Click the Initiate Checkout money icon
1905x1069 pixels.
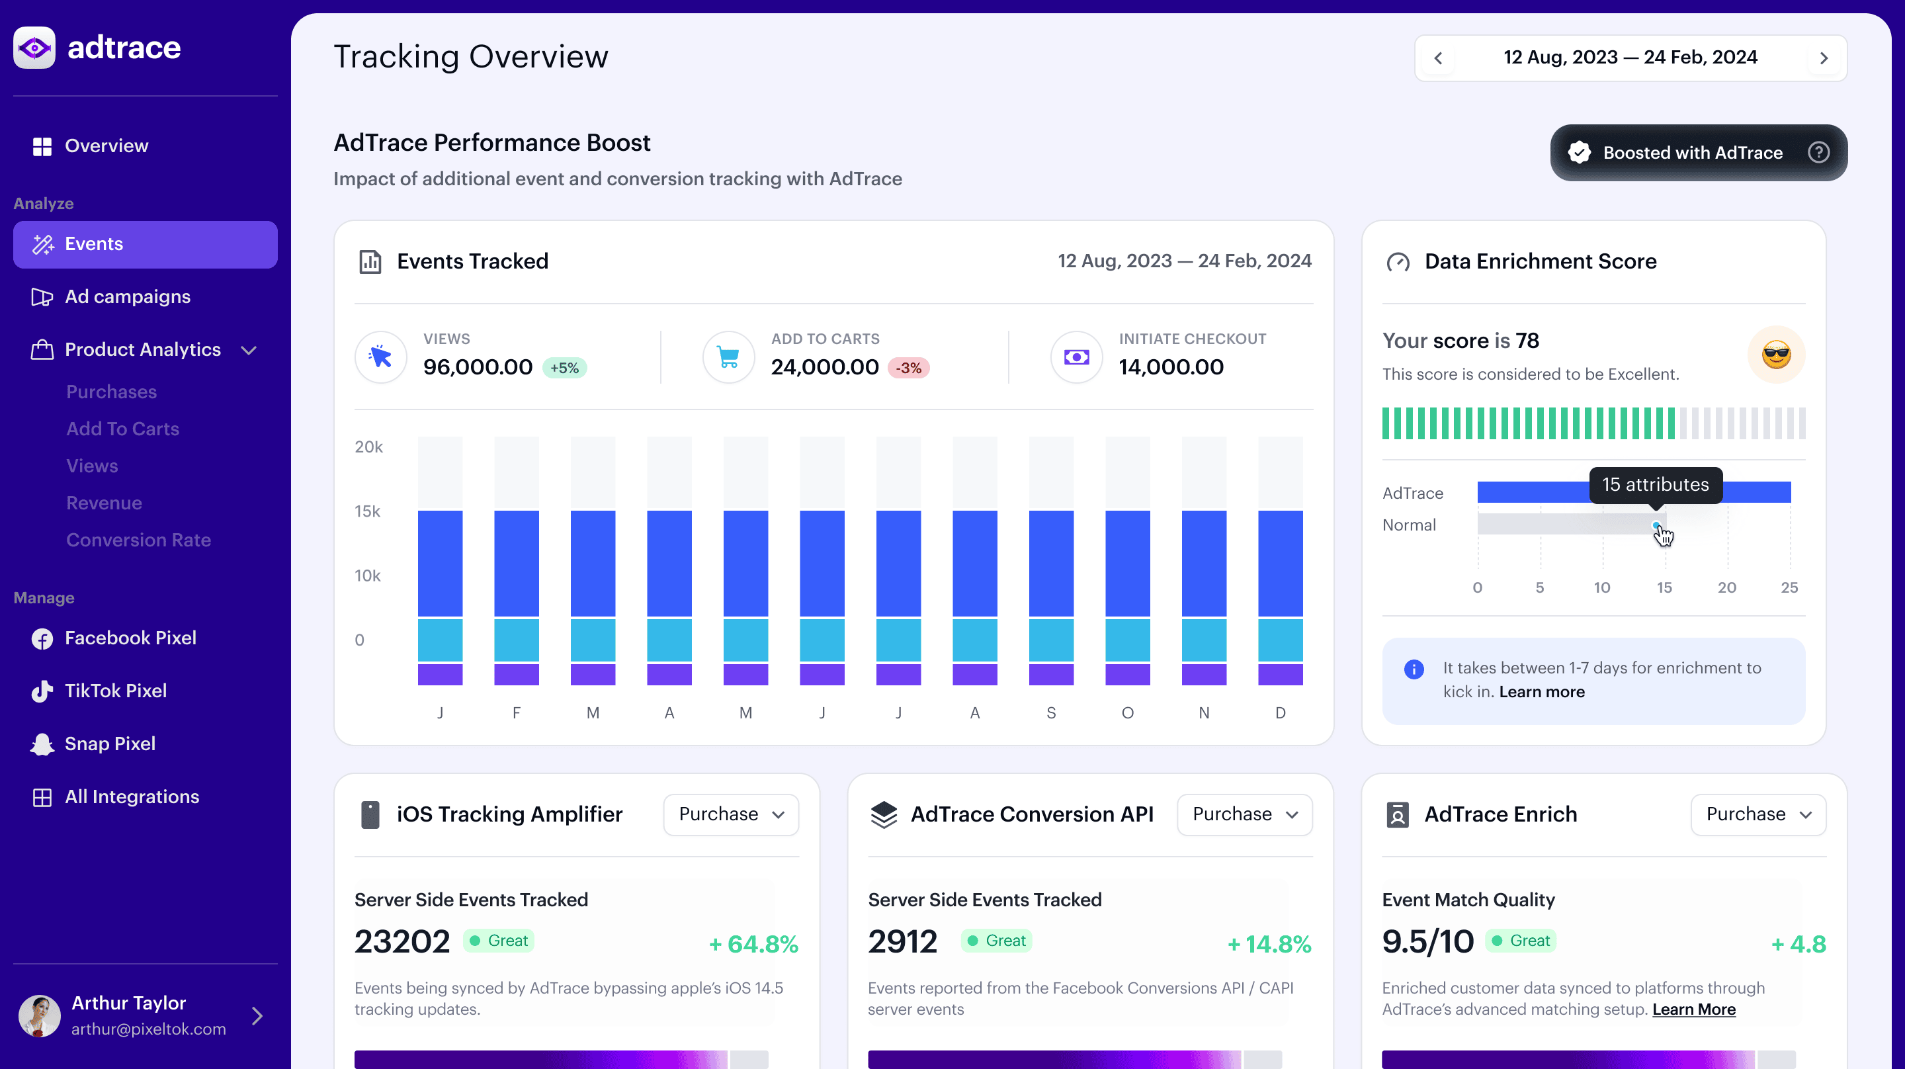[x=1077, y=357]
